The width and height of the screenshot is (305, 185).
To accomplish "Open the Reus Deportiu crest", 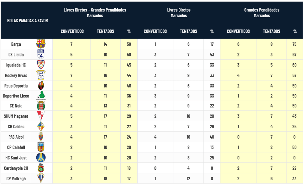I will pyautogui.click(x=41, y=86).
